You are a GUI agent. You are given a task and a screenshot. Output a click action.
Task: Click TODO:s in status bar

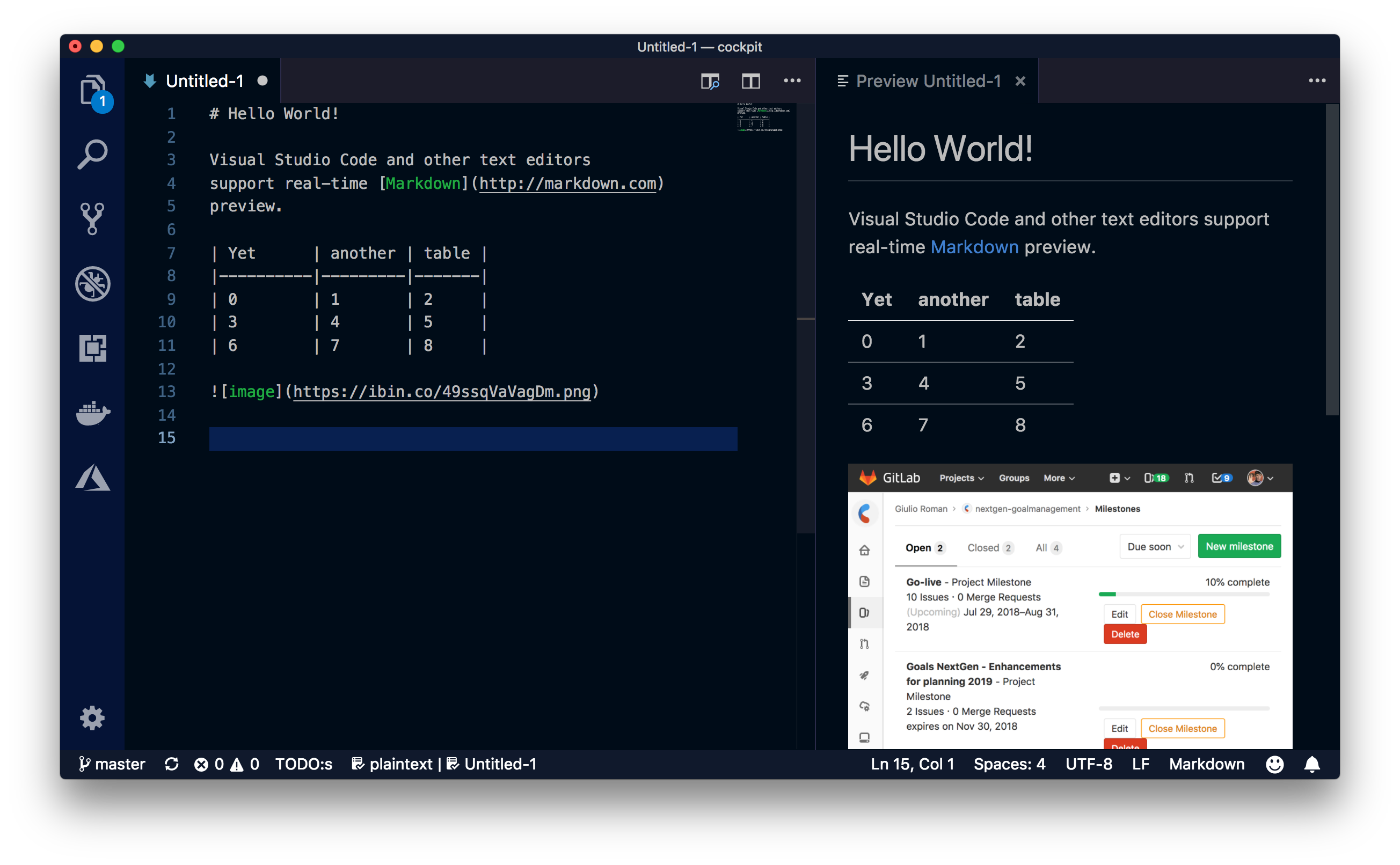304,764
